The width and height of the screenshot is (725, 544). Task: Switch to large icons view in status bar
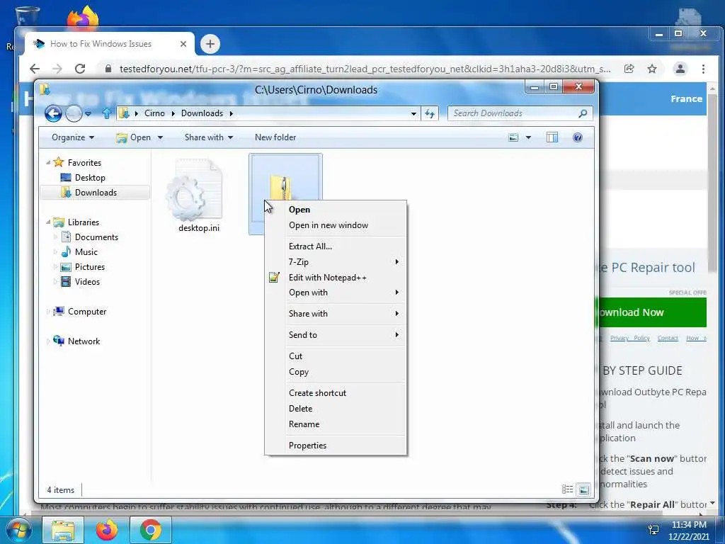pos(584,489)
